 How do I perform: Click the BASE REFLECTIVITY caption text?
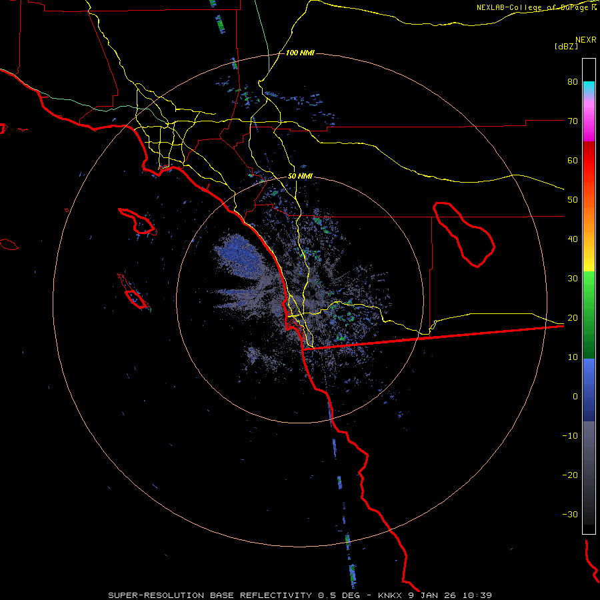261,595
